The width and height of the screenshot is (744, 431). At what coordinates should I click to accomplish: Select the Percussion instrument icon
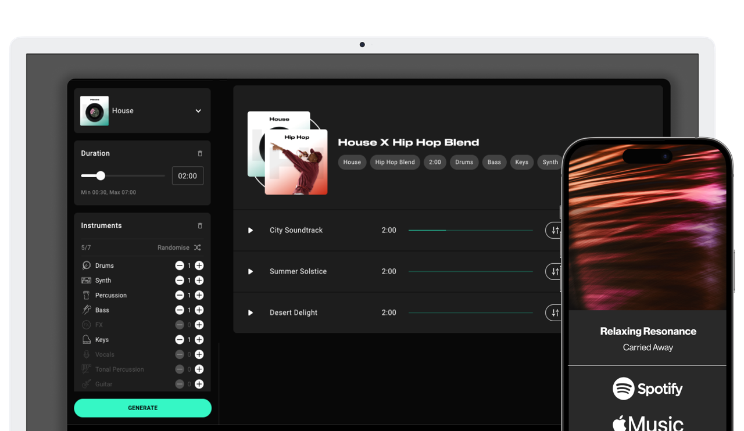tap(86, 295)
